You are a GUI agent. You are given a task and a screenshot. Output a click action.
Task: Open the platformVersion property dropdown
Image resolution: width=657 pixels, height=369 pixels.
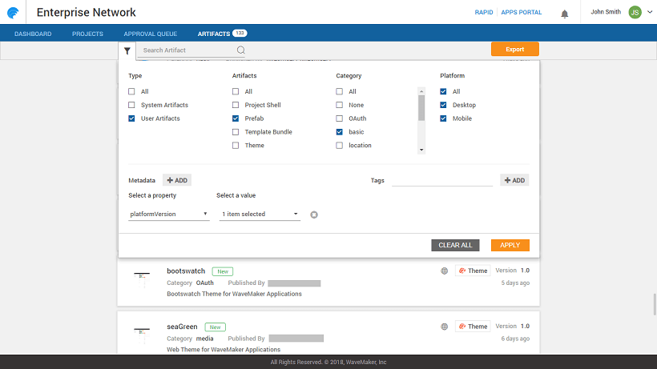(169, 214)
